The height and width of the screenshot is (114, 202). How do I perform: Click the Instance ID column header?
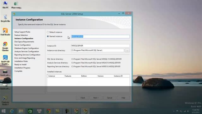coord(118,76)
